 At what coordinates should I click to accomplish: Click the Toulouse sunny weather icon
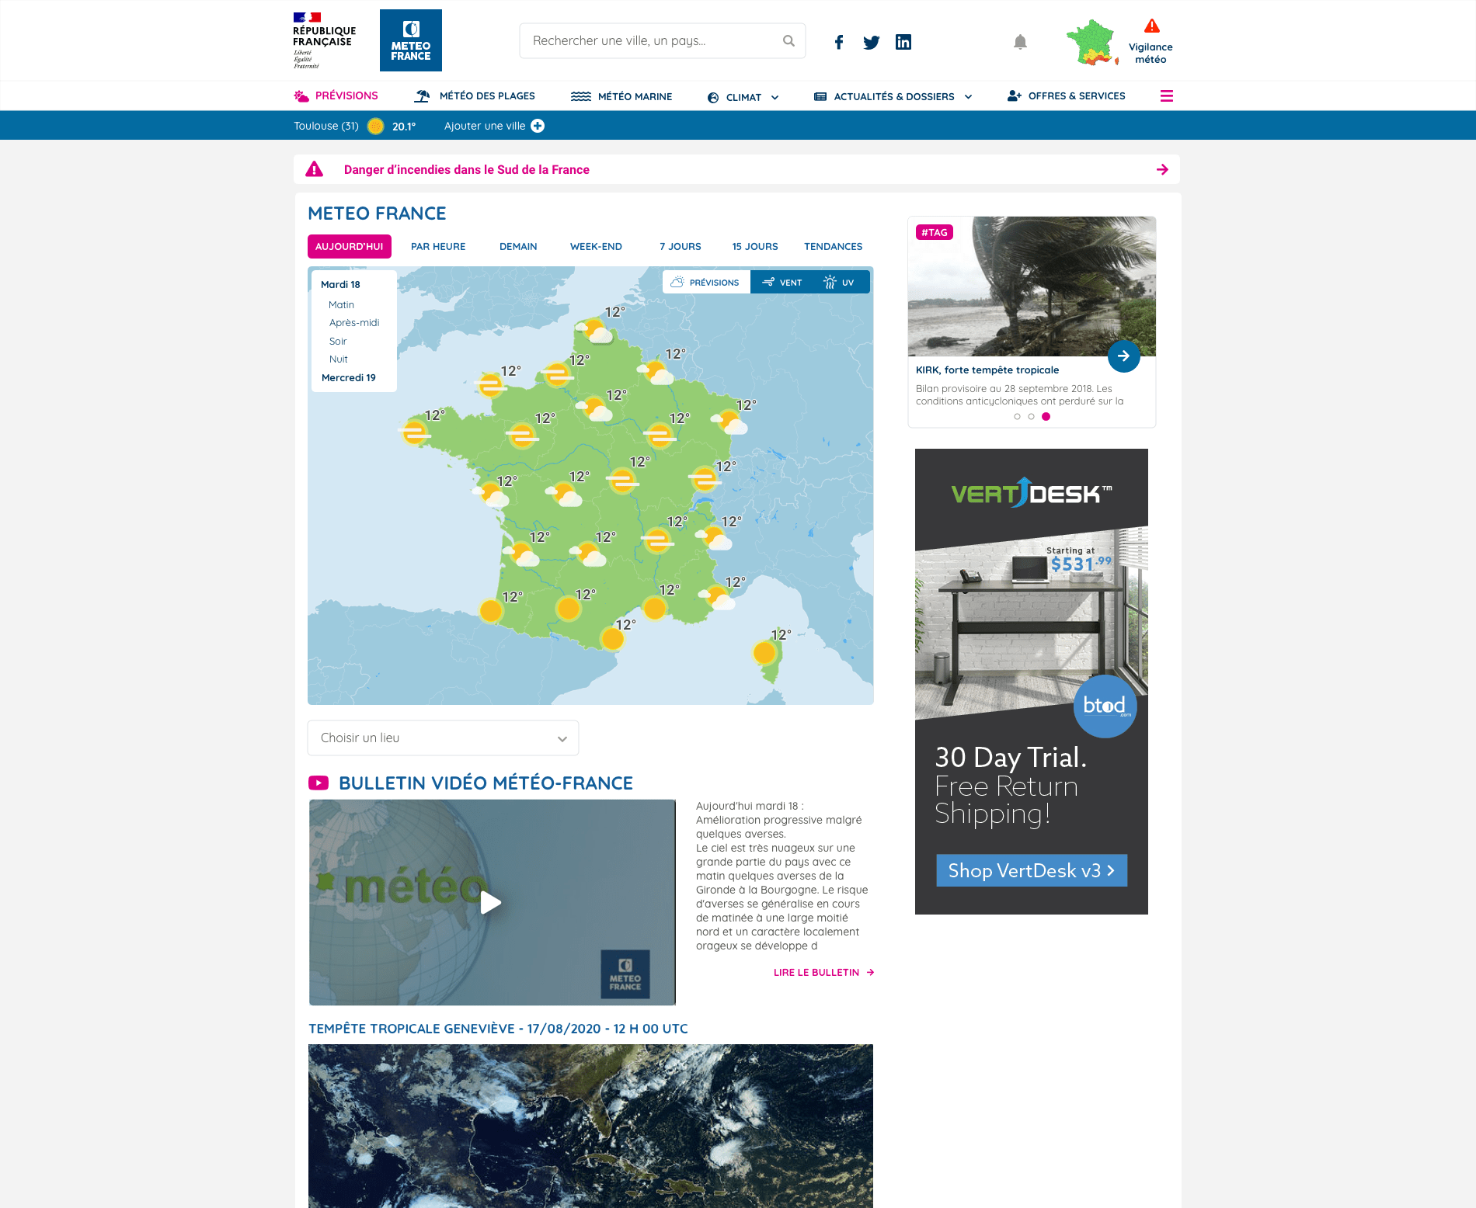pos(375,126)
